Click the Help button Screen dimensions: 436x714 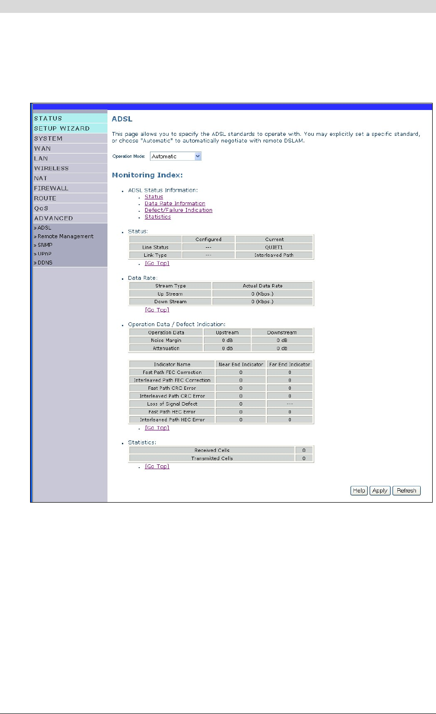click(x=359, y=491)
